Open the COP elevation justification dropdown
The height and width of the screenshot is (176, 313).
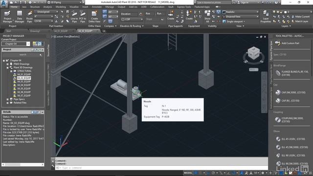(132, 20)
